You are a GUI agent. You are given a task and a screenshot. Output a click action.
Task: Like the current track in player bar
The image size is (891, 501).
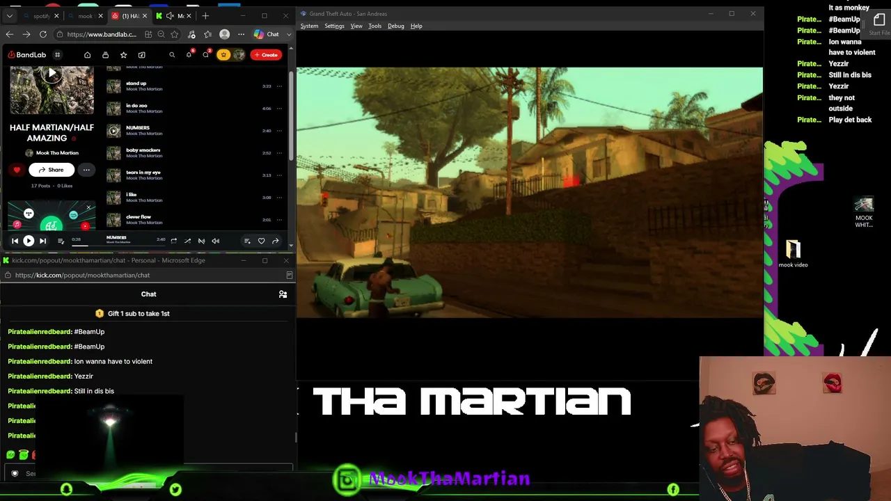pos(261,241)
